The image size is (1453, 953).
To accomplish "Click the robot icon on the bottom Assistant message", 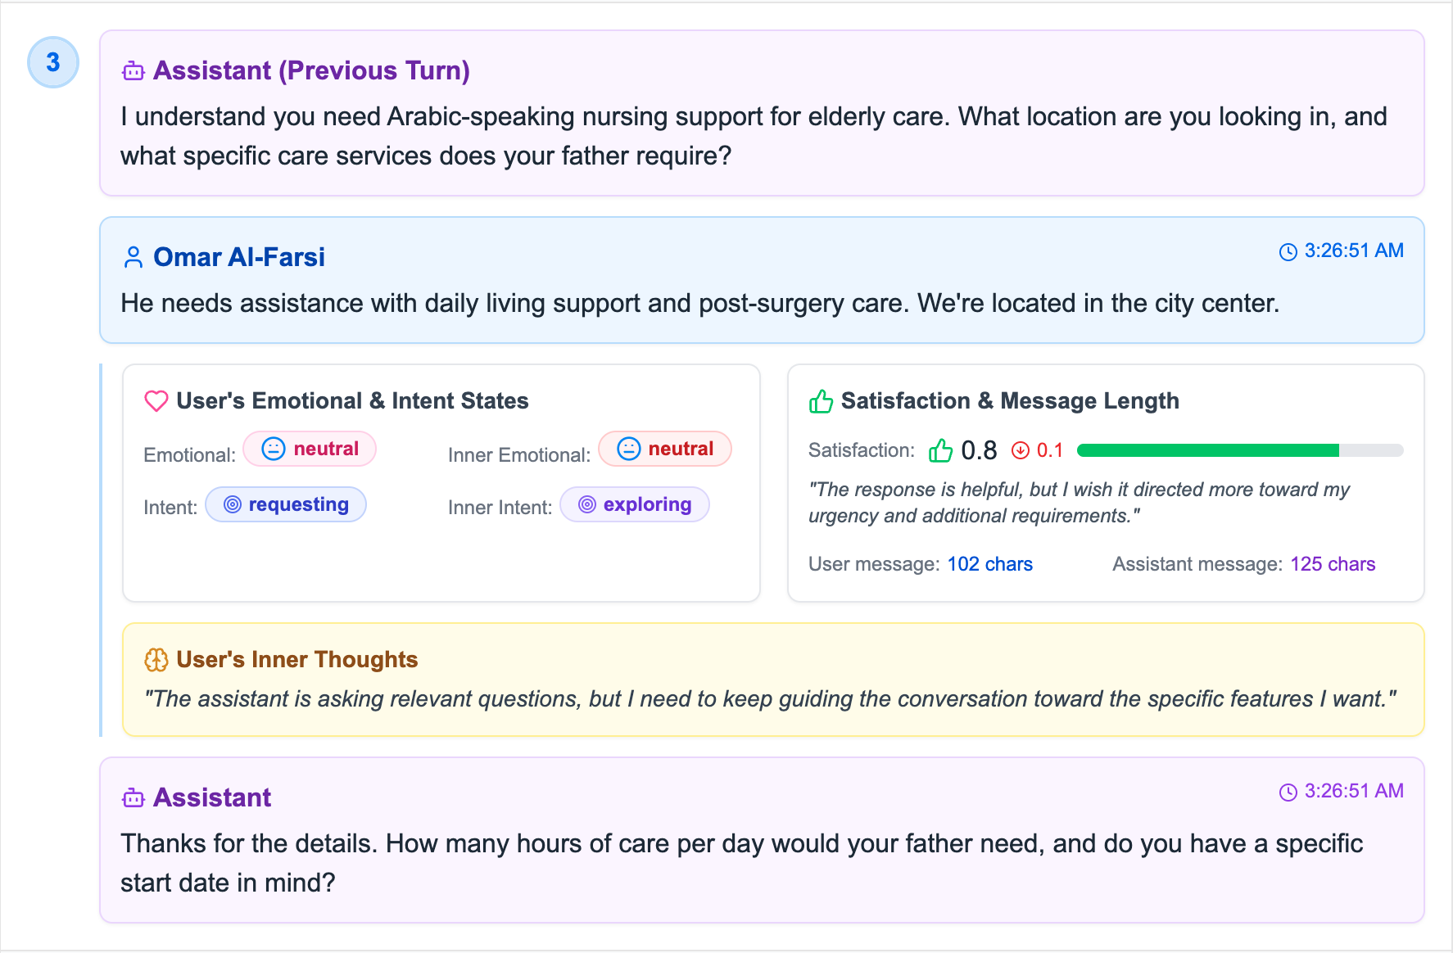I will (x=133, y=798).
